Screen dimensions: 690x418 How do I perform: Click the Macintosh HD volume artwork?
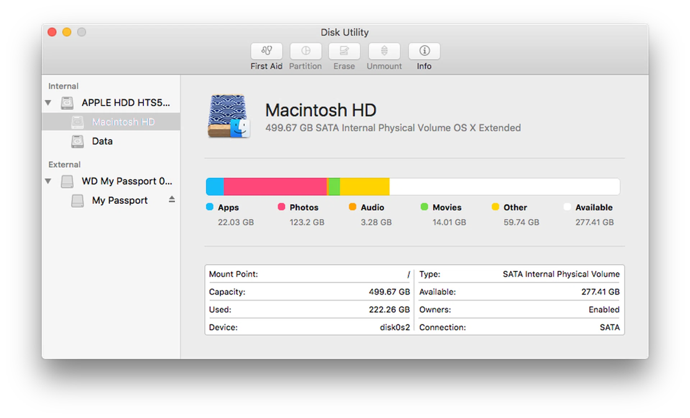(229, 116)
